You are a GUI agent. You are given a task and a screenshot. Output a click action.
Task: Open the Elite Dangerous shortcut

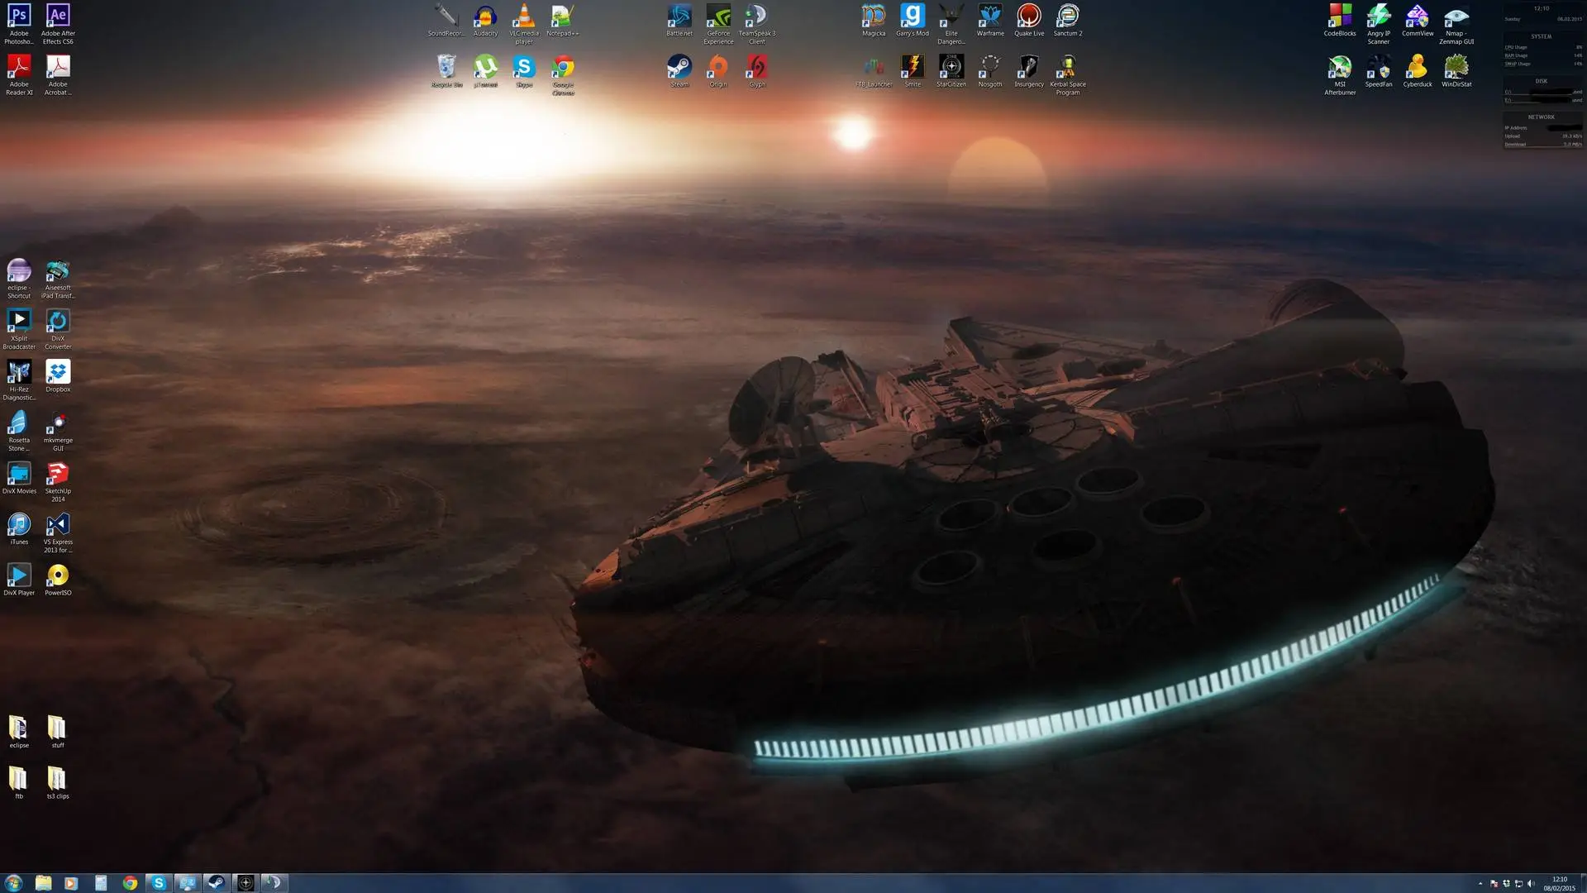(951, 24)
